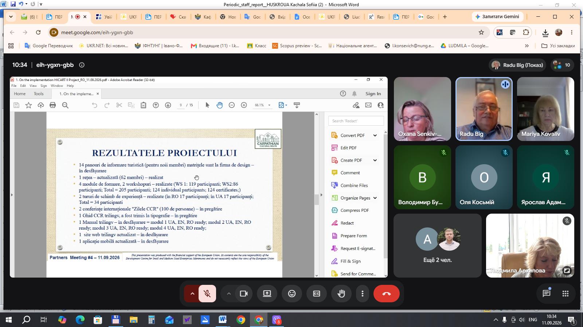Viewport: 583px width, 327px height.
Task: Open a new Chrome tab
Action: tap(445, 17)
